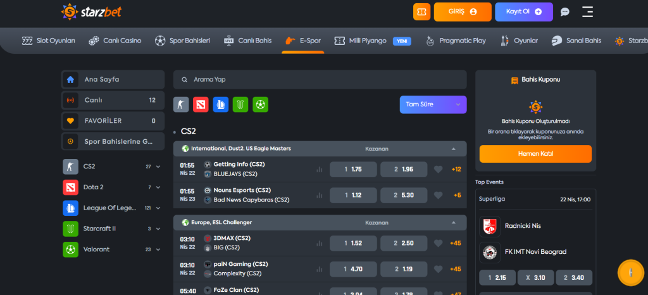The image size is (648, 295).
Task: Collapse the Europe, ESL Challenger section
Action: tap(453, 223)
